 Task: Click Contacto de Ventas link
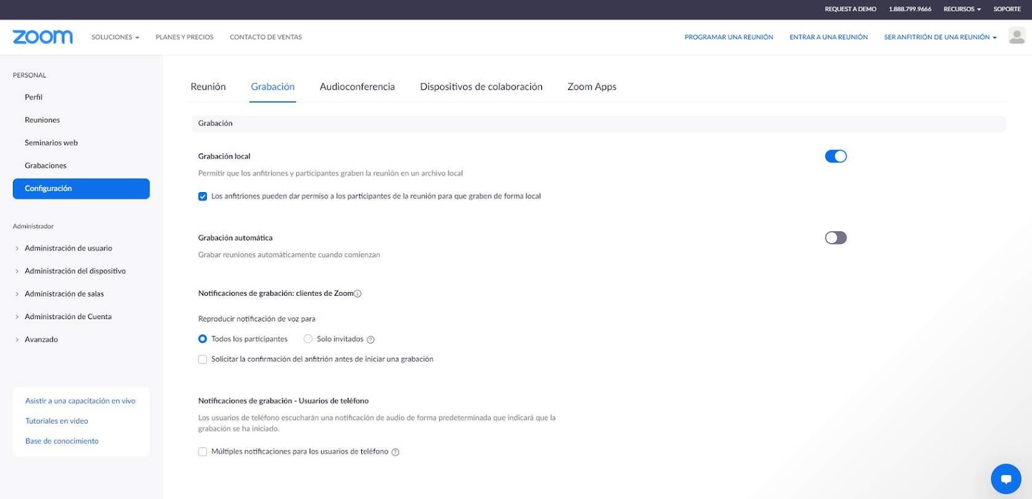[x=266, y=37]
